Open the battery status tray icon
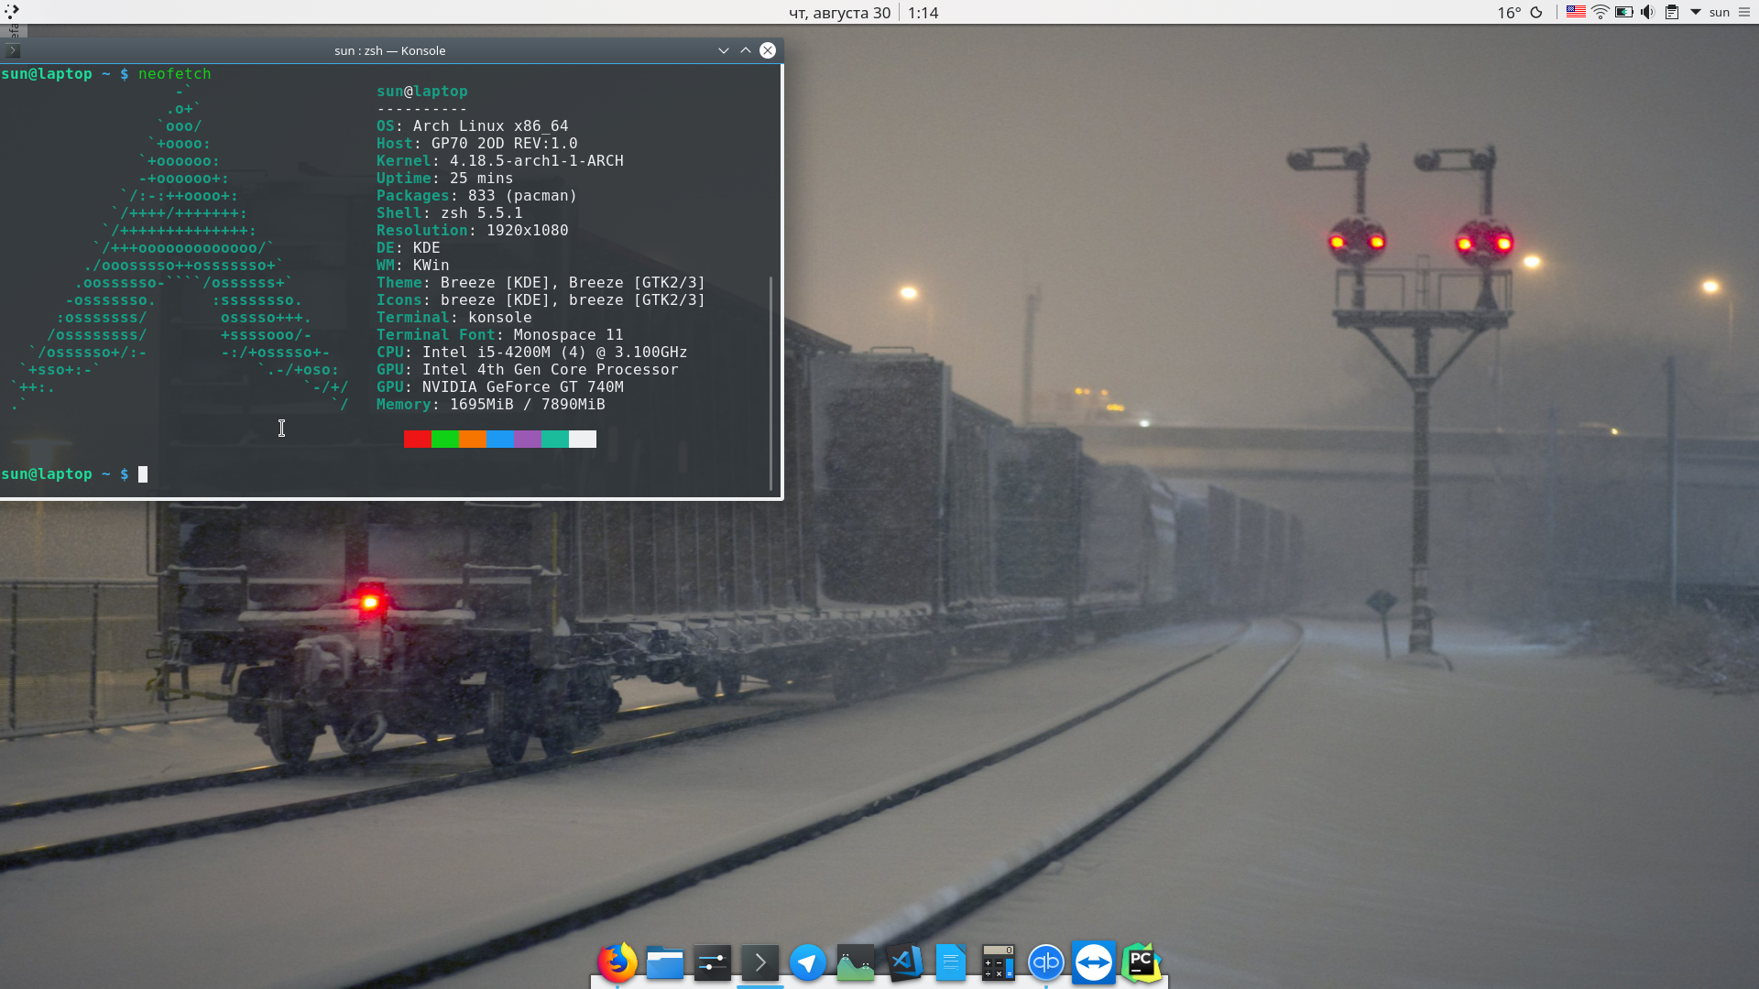 1624,12
